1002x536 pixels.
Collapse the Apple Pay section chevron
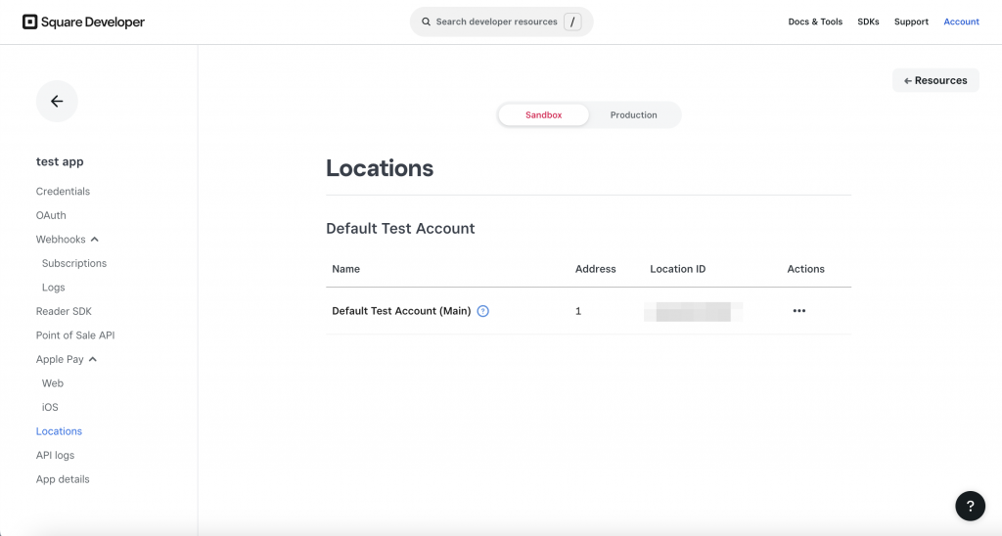[93, 360]
